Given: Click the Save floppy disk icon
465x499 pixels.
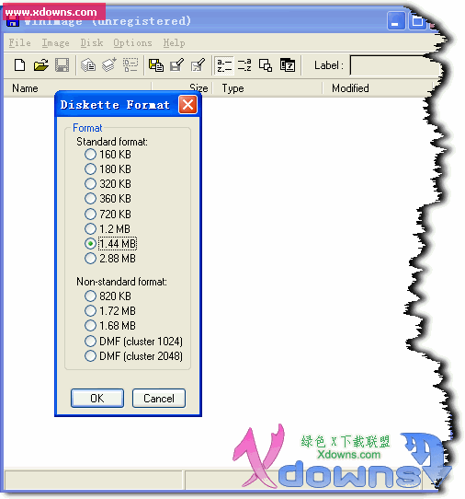Looking at the screenshot, I should (x=62, y=65).
